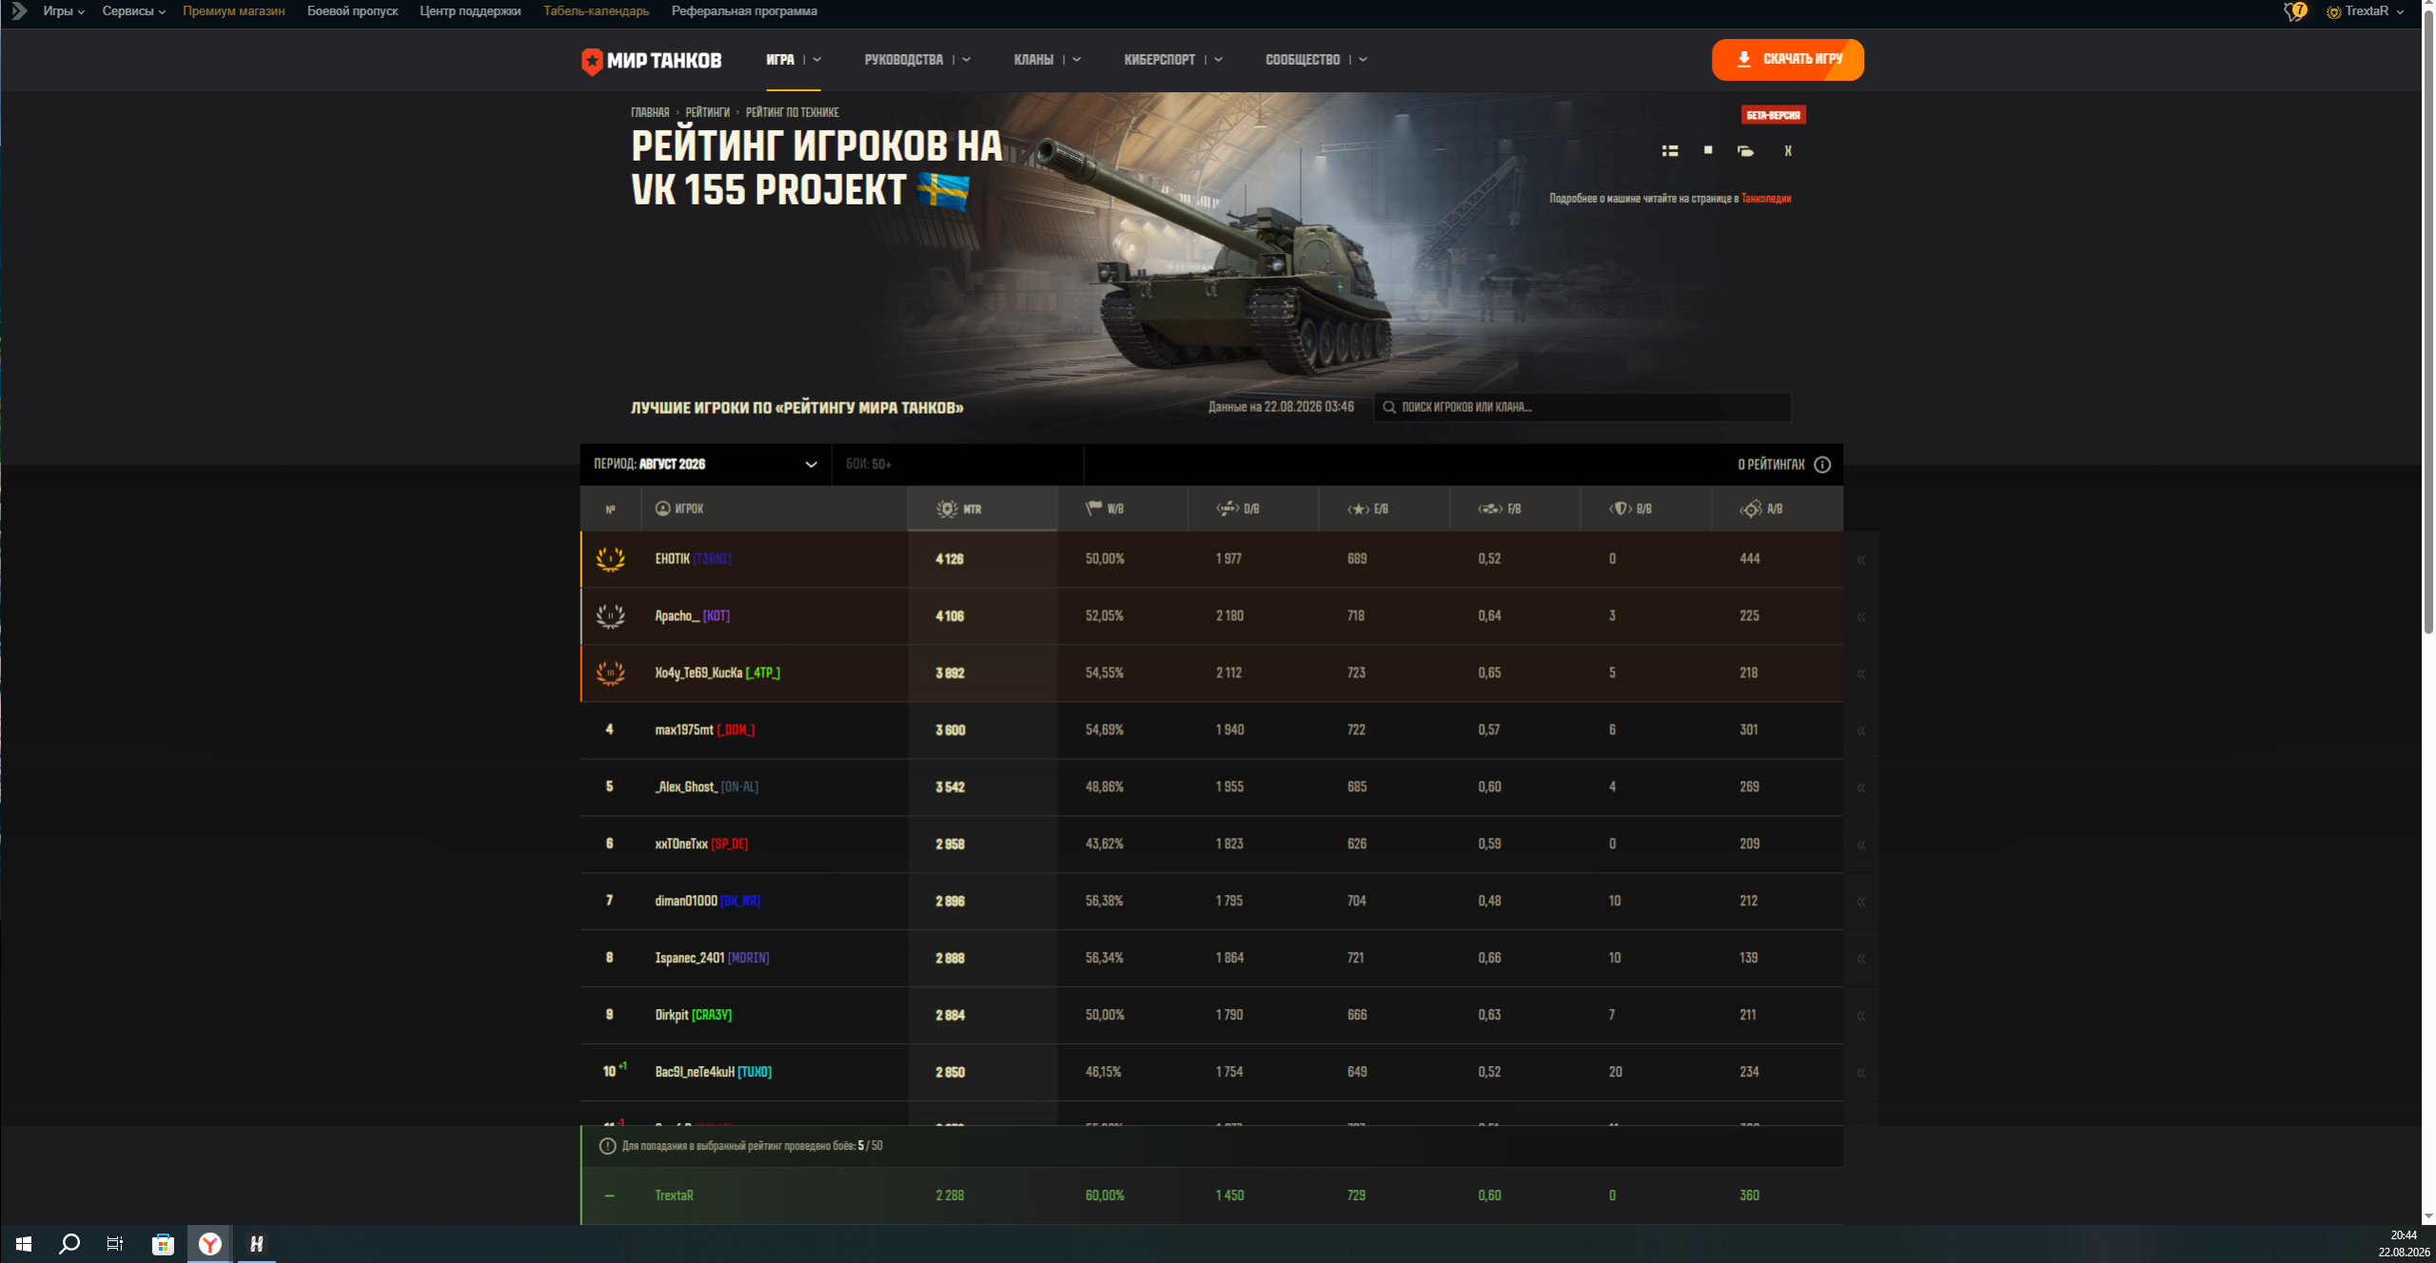Open О РЕЙТИНГАХ link
The width and height of the screenshot is (2436, 1263).
point(1771,465)
